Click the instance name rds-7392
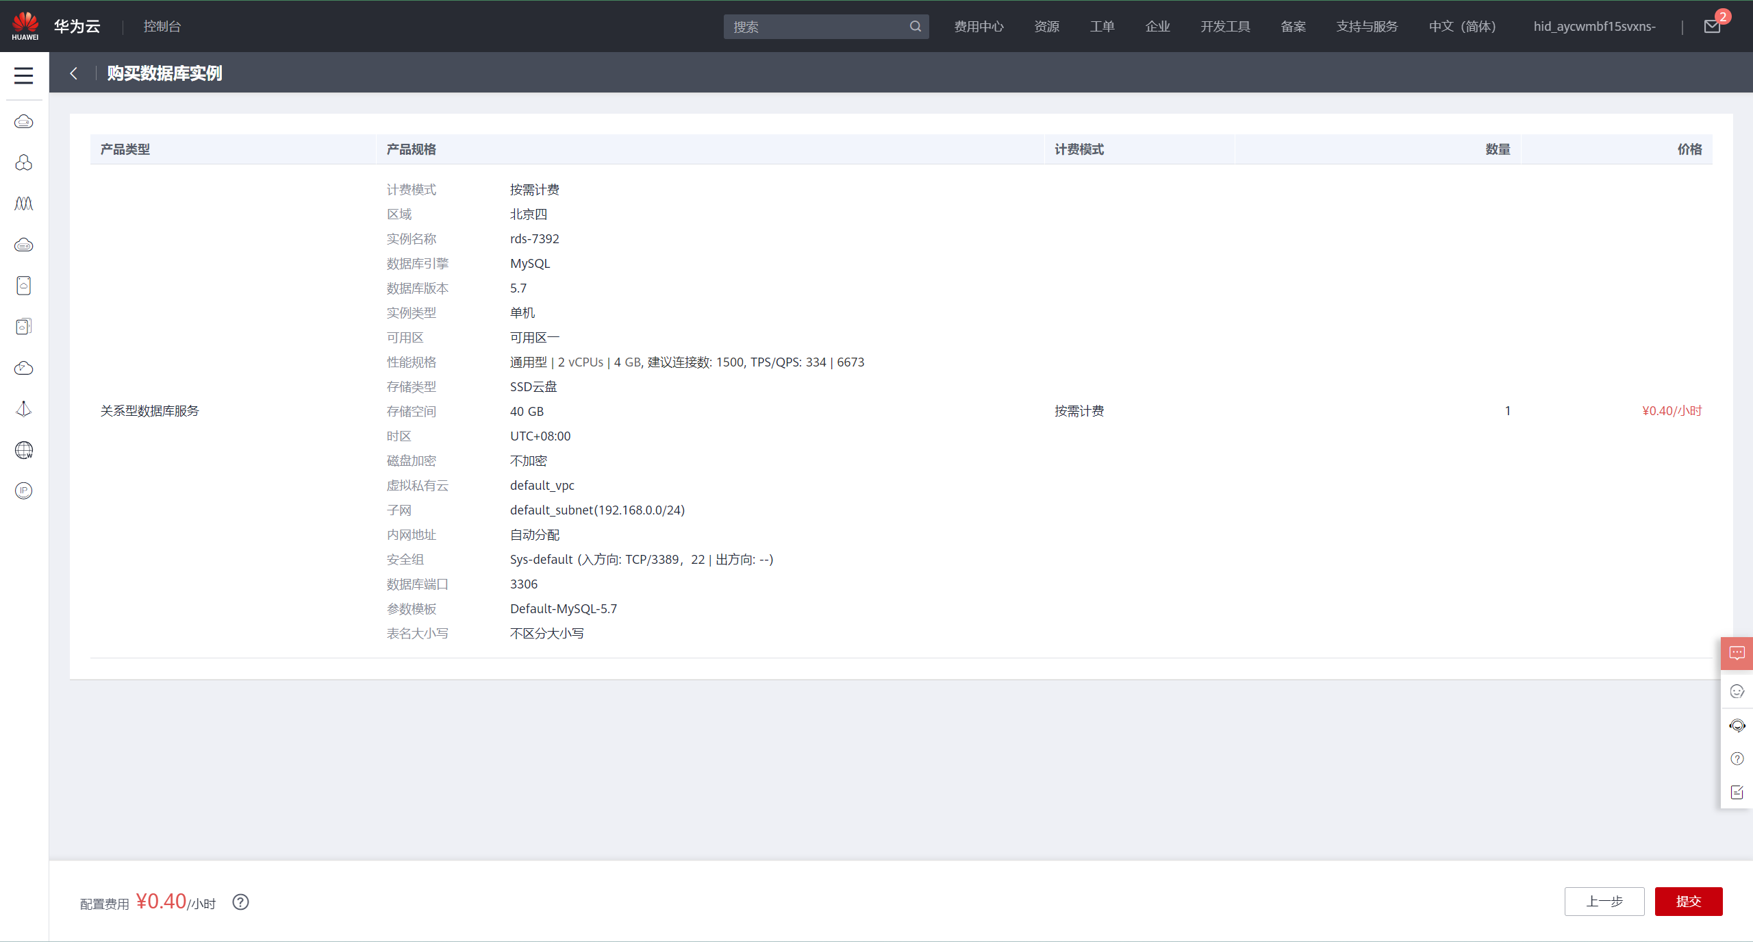Screen dimensions: 1753x942 pos(534,239)
